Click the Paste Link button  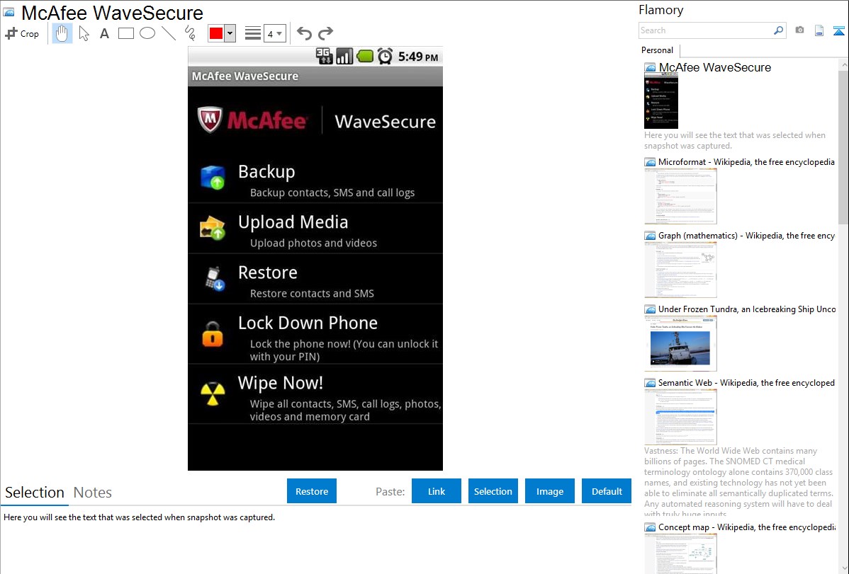437,491
